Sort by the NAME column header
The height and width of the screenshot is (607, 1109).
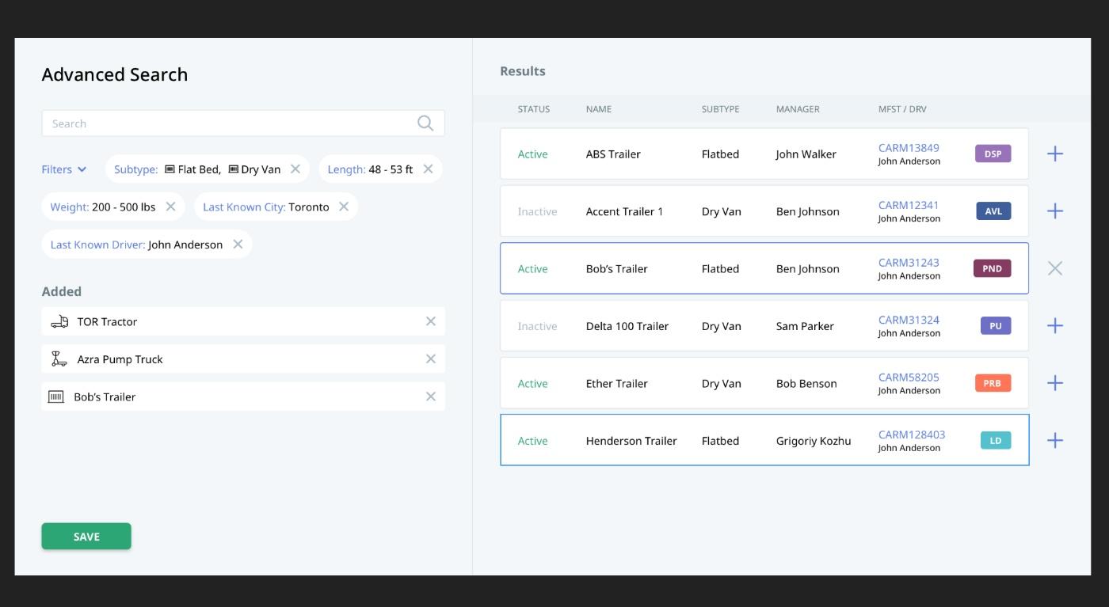pos(598,109)
